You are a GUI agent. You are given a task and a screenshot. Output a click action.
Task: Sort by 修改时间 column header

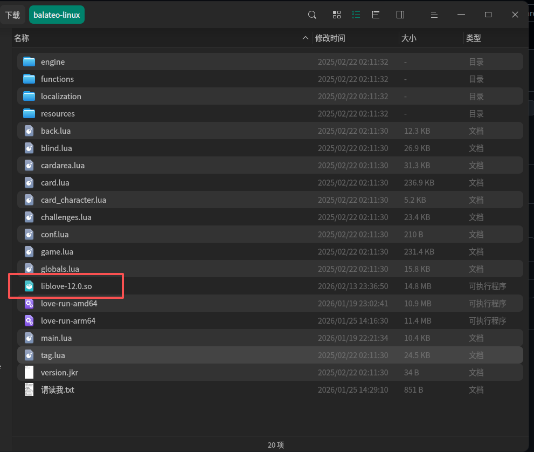[330, 38]
